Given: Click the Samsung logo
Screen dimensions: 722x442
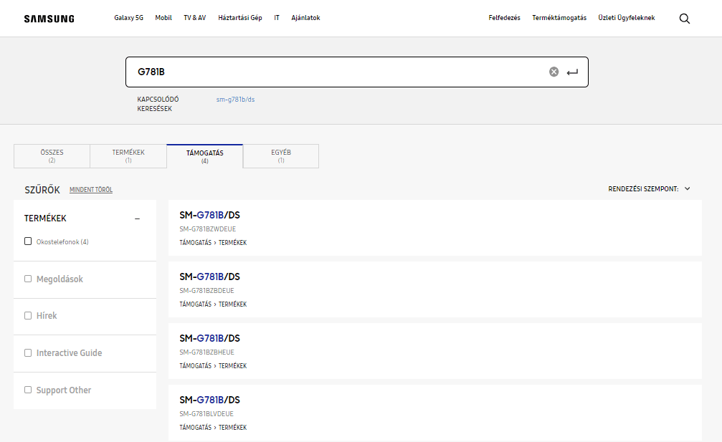Looking at the screenshot, I should point(49,19).
